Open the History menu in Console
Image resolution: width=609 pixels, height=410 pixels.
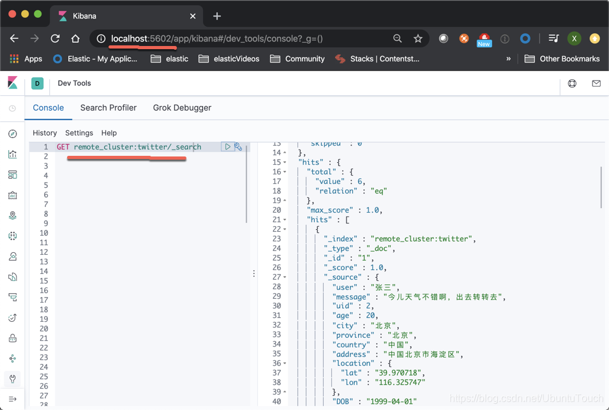click(44, 133)
